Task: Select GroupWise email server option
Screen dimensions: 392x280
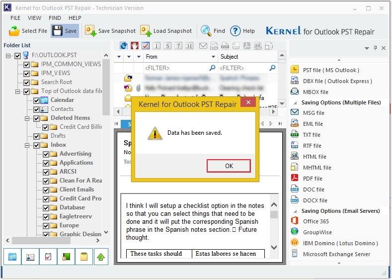Action: pos(317,232)
